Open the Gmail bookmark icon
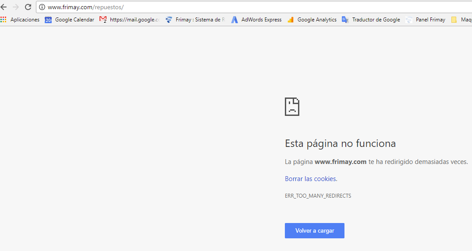This screenshot has height=251, width=472. click(x=103, y=20)
